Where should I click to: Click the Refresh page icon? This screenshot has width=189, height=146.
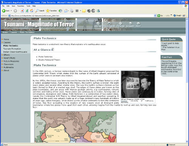pos(27,11)
